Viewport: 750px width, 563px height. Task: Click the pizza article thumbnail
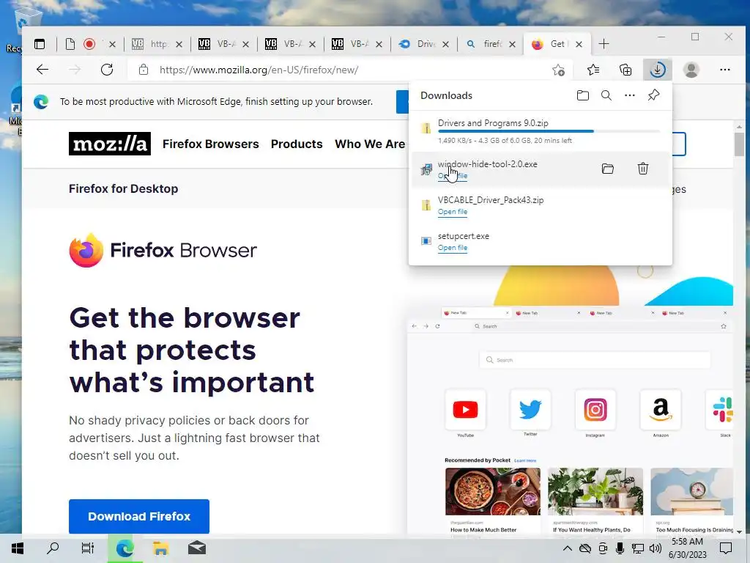coord(493,491)
